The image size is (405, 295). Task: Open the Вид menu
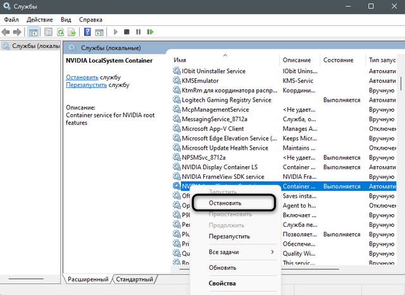click(x=66, y=20)
